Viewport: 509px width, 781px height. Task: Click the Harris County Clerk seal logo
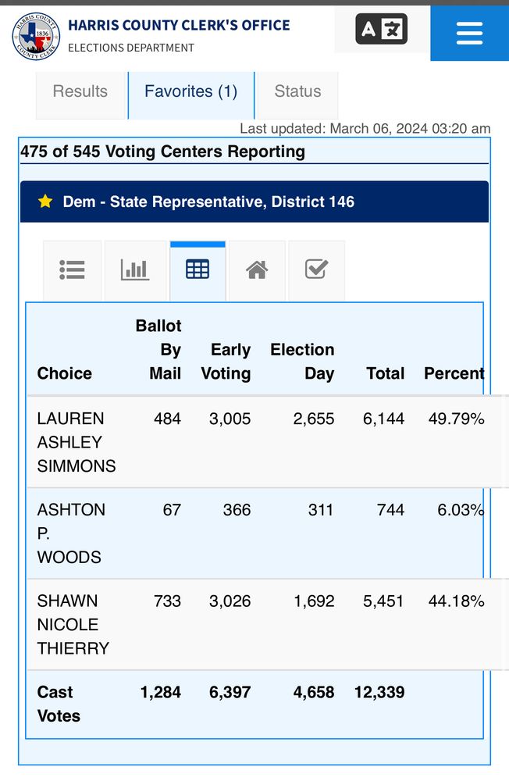pyautogui.click(x=36, y=36)
